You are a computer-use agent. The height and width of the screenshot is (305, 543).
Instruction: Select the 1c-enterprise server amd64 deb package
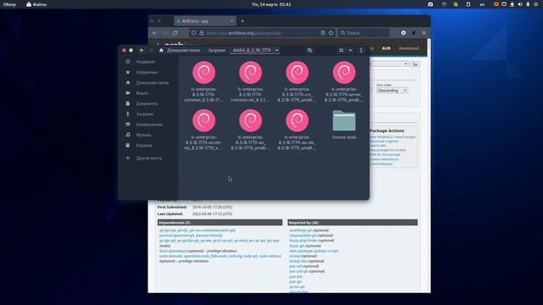point(344,81)
